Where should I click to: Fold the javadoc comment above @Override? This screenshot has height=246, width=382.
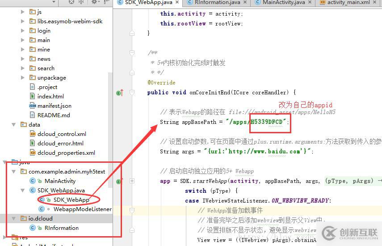click(x=132, y=53)
